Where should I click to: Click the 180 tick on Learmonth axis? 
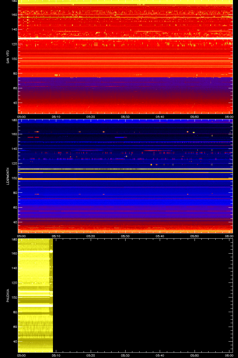pyautogui.click(x=14, y=120)
